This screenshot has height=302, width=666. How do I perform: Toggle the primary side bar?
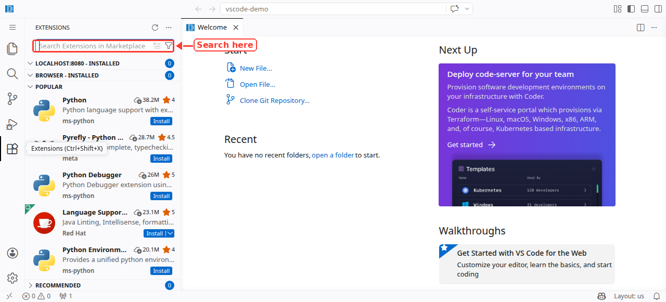tap(631, 9)
